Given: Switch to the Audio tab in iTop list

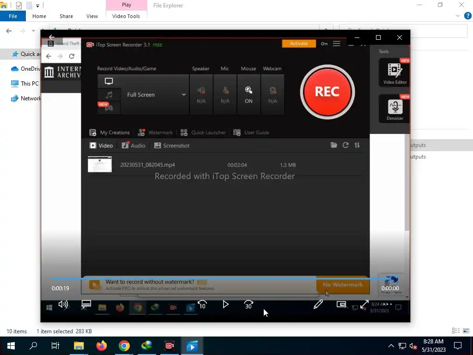Looking at the screenshot, I should [x=133, y=146].
